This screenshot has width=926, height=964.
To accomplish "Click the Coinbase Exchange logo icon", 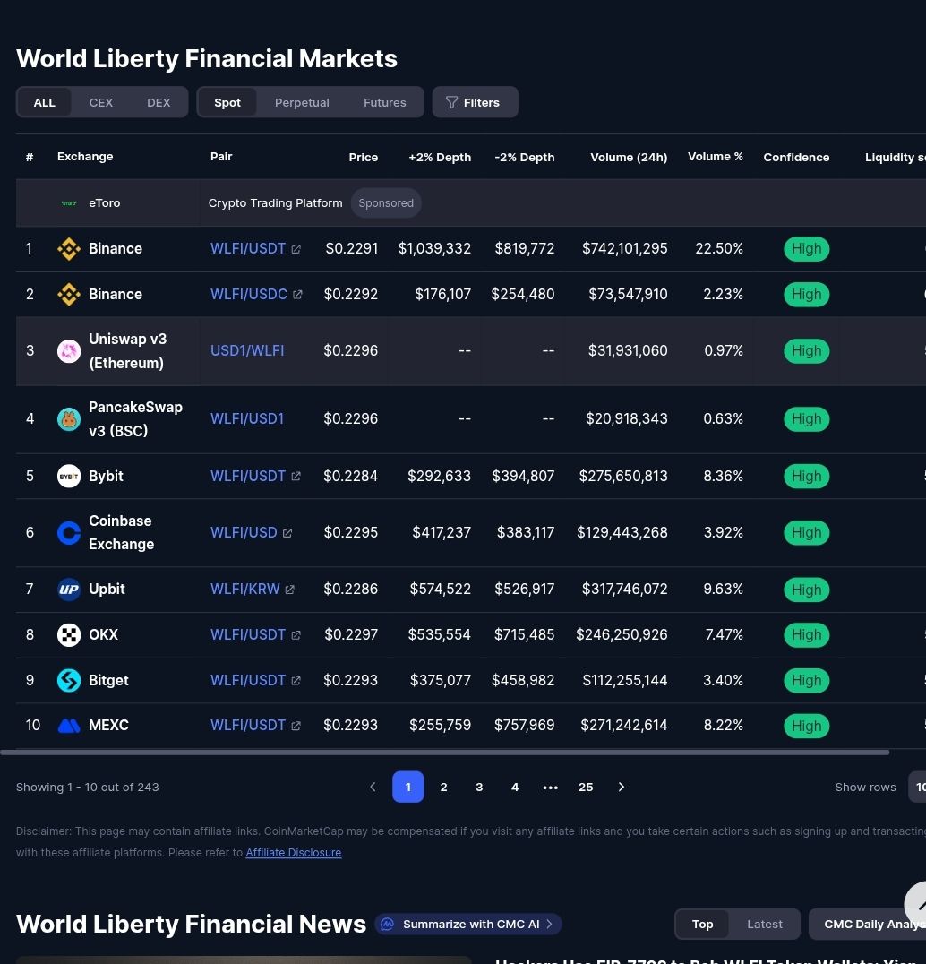I will point(69,533).
